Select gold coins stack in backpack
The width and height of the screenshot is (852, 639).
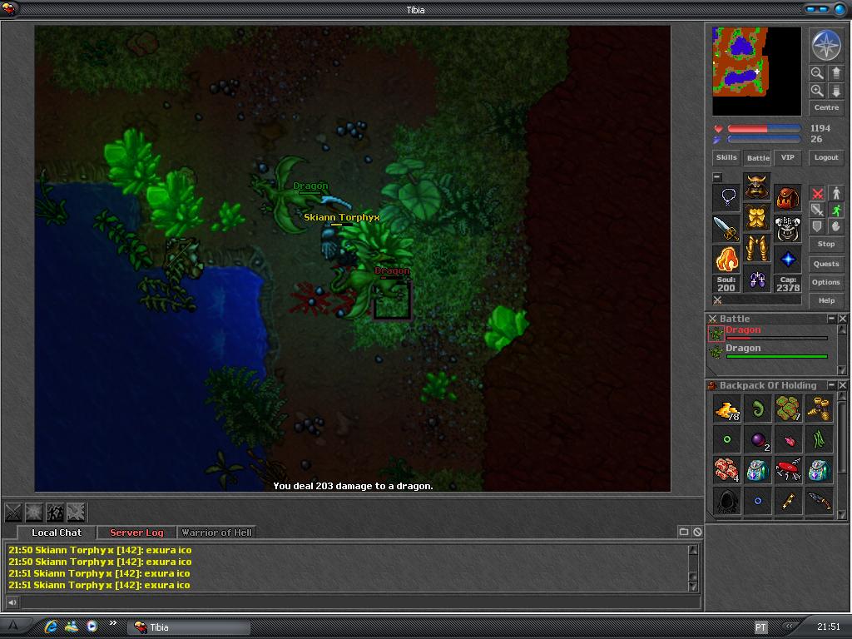726,409
